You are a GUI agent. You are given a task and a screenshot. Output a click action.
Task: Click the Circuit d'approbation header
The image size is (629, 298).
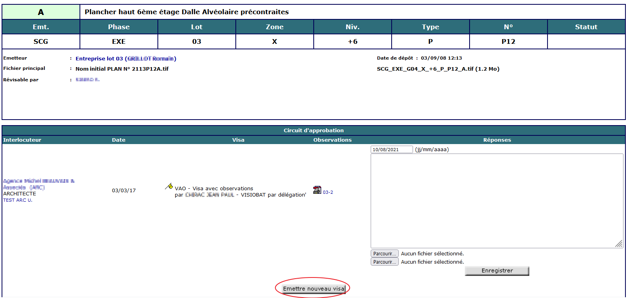[314, 130]
